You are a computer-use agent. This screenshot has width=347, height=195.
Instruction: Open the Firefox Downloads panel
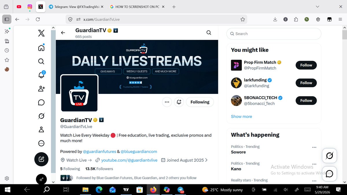(275, 19)
